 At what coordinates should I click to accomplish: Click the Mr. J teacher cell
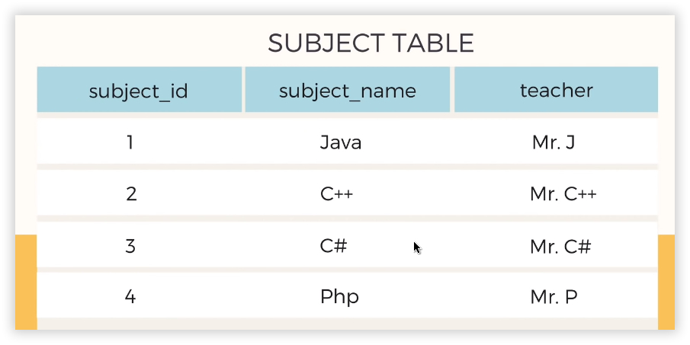554,142
